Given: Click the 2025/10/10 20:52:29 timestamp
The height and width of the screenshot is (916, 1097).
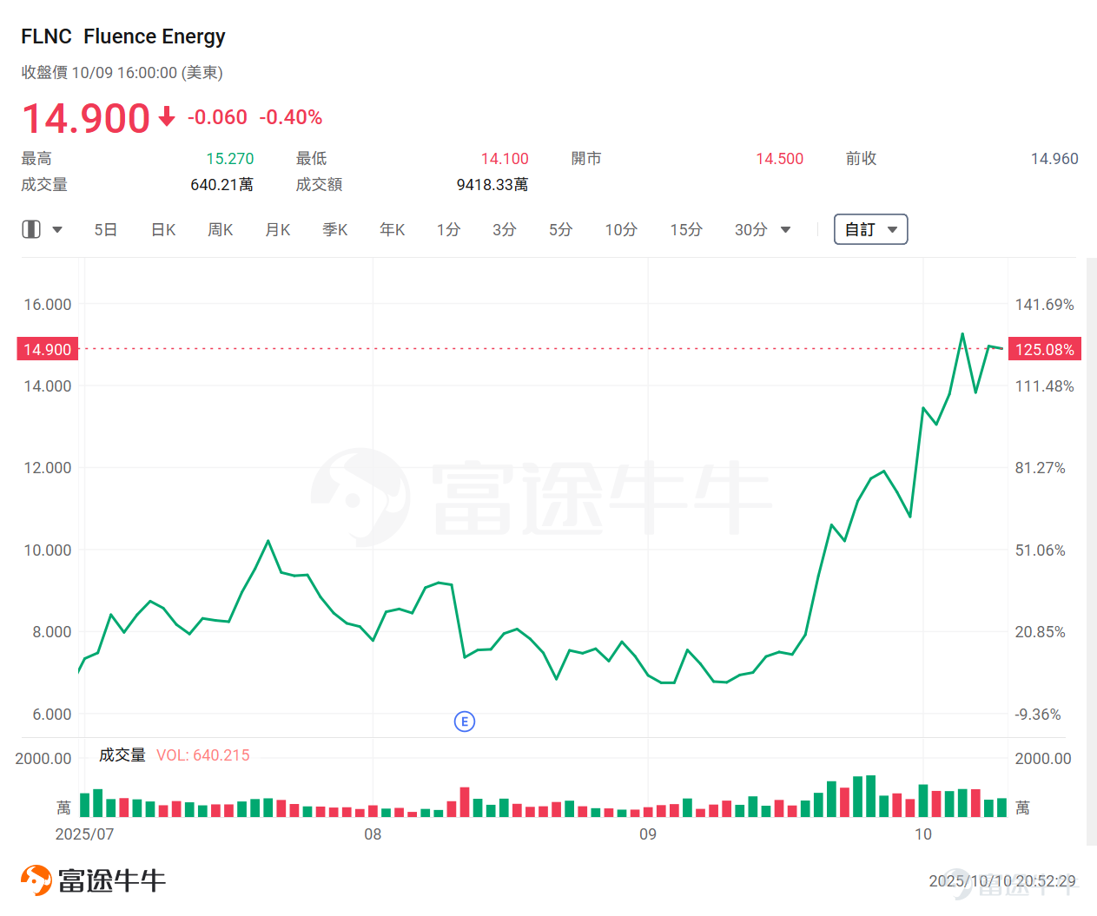Looking at the screenshot, I should click(x=1002, y=881).
